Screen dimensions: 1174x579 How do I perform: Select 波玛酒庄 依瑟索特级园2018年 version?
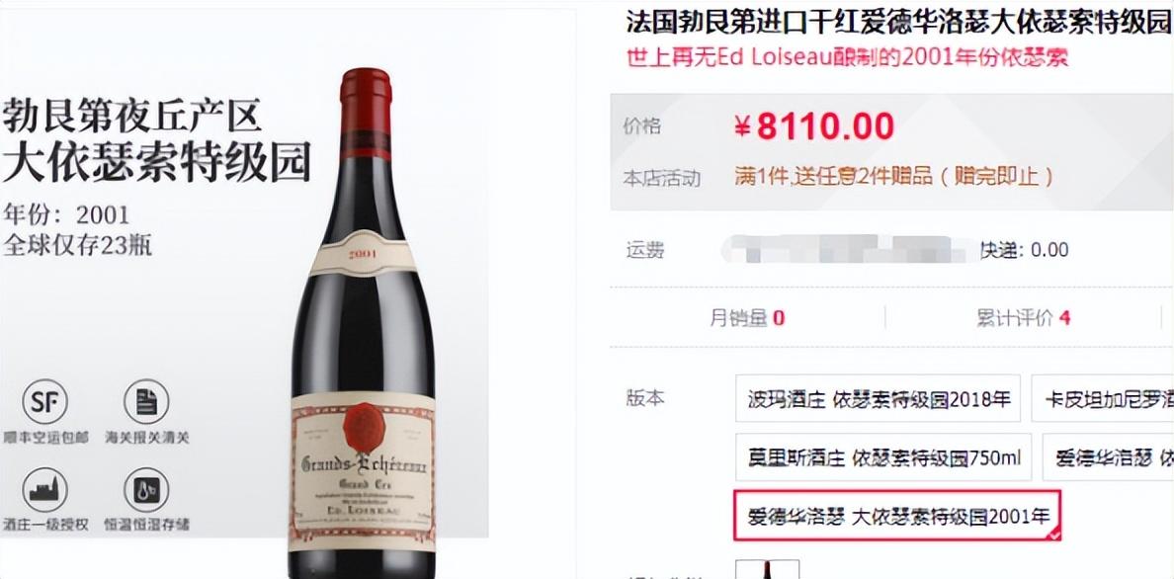click(x=878, y=398)
